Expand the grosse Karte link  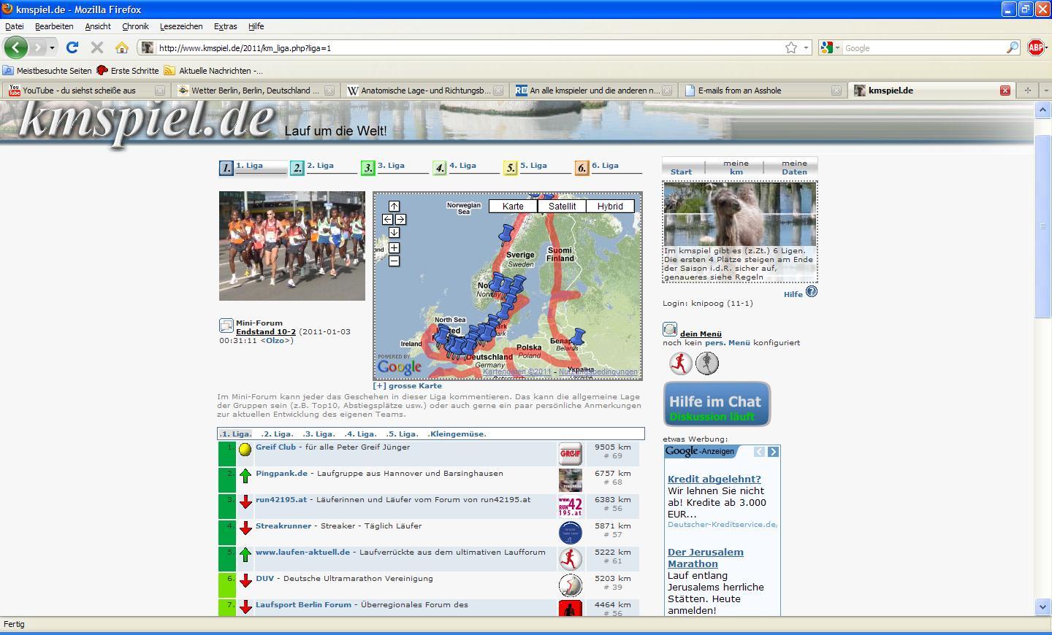(408, 385)
